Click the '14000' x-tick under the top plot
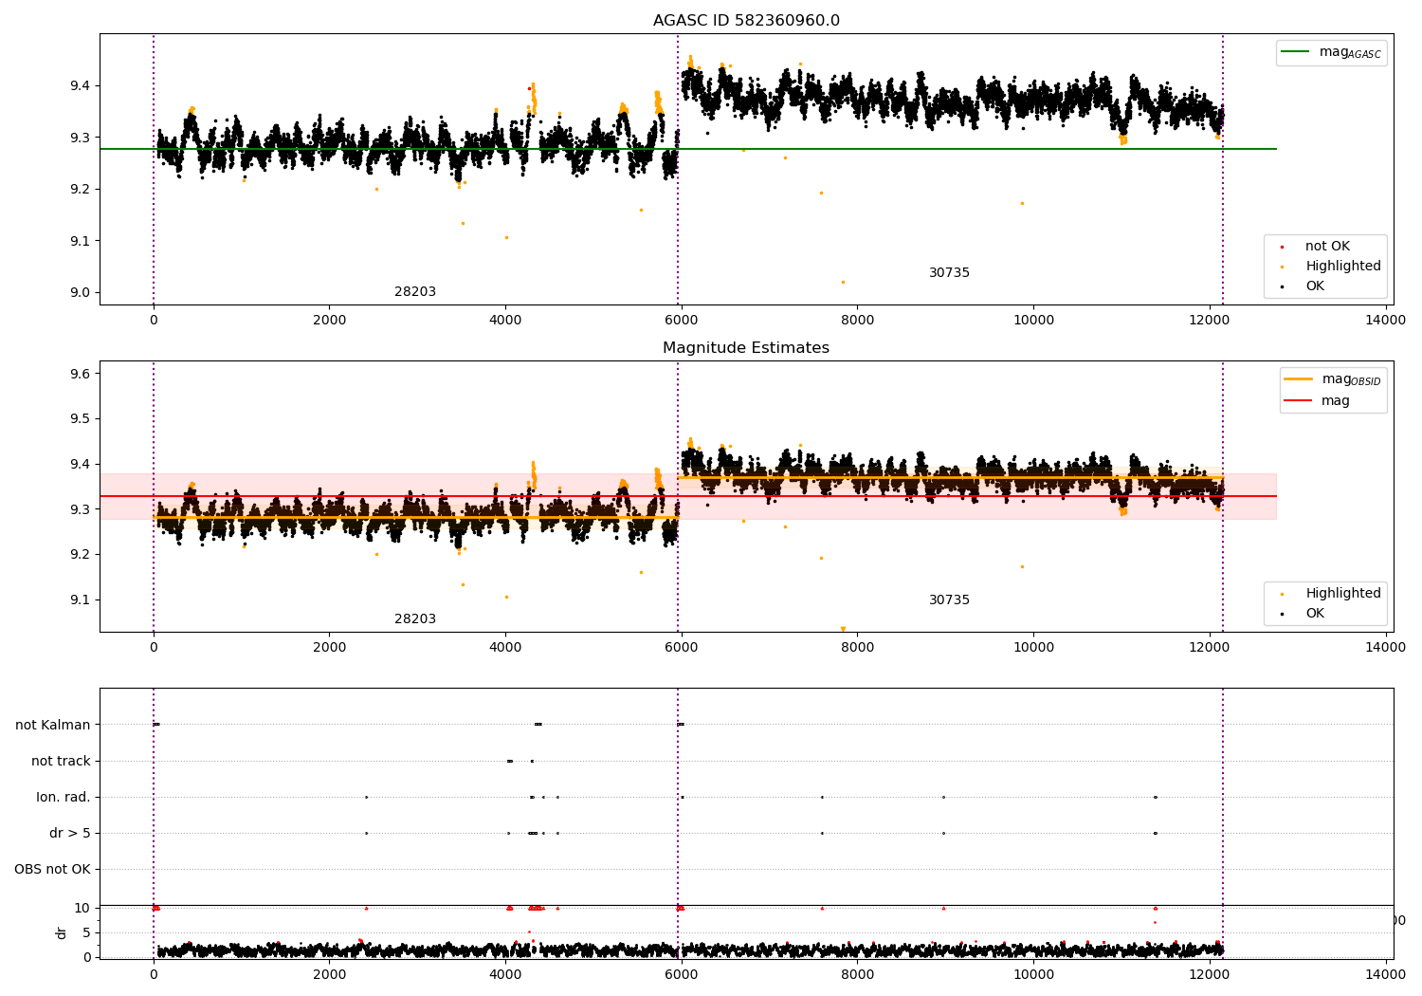Viewport: 1422px width, 996px height. pyautogui.click(x=1385, y=320)
